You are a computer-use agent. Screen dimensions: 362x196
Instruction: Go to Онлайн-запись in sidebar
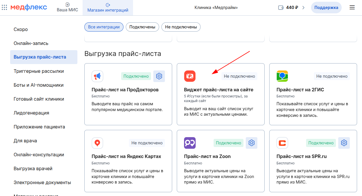coord(31,43)
